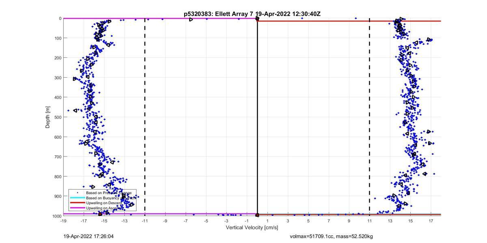Click the positive '15' x-axis tick label
This screenshot has height=243, width=487.
click(x=410, y=221)
